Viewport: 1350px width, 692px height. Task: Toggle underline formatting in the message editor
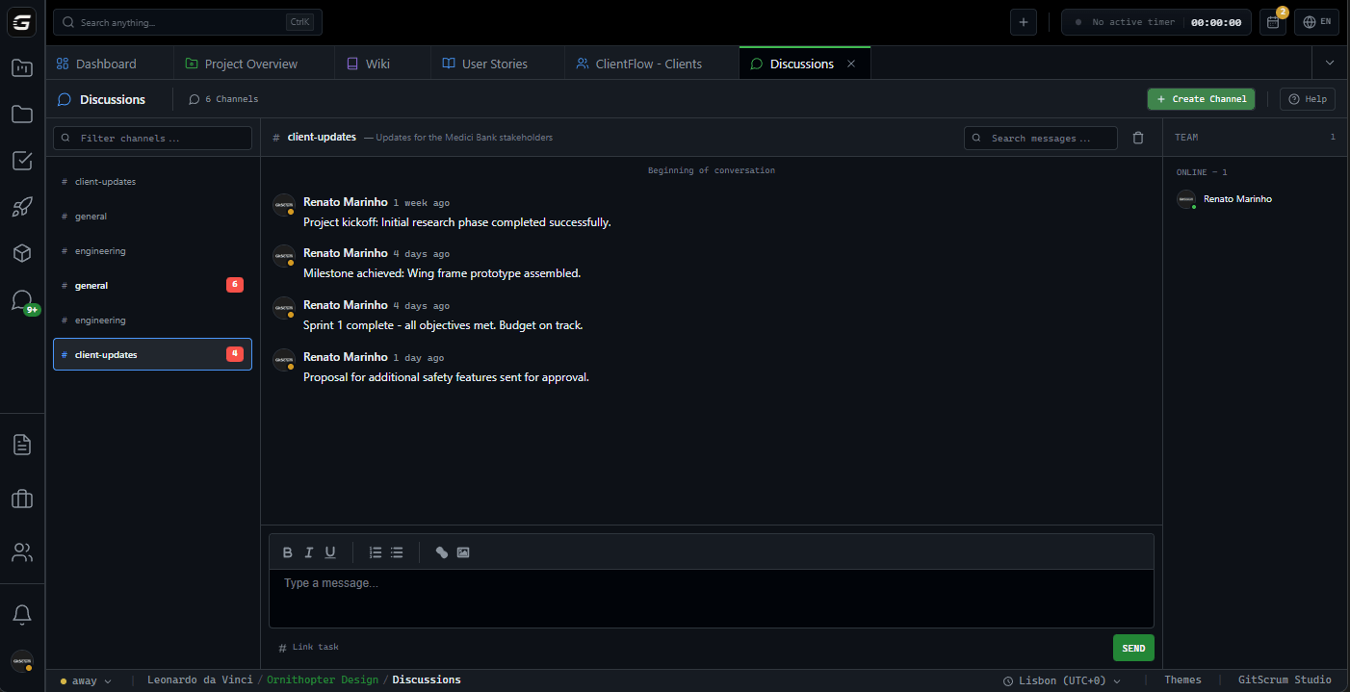330,552
